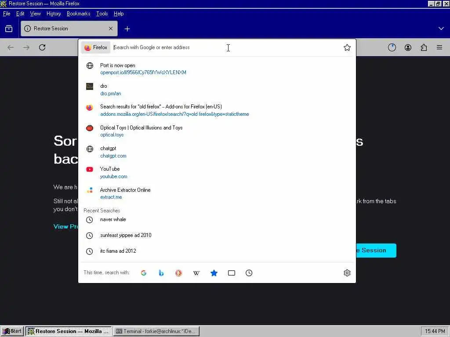Screen dimensions: 450x337
Task: Select recent search 'itc fiama ad 2012'
Action: click(217, 251)
